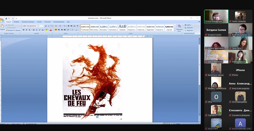Switch to the Вставка tab
Image resolution: width=254 pixels, height=131 pixels.
point(16,22)
